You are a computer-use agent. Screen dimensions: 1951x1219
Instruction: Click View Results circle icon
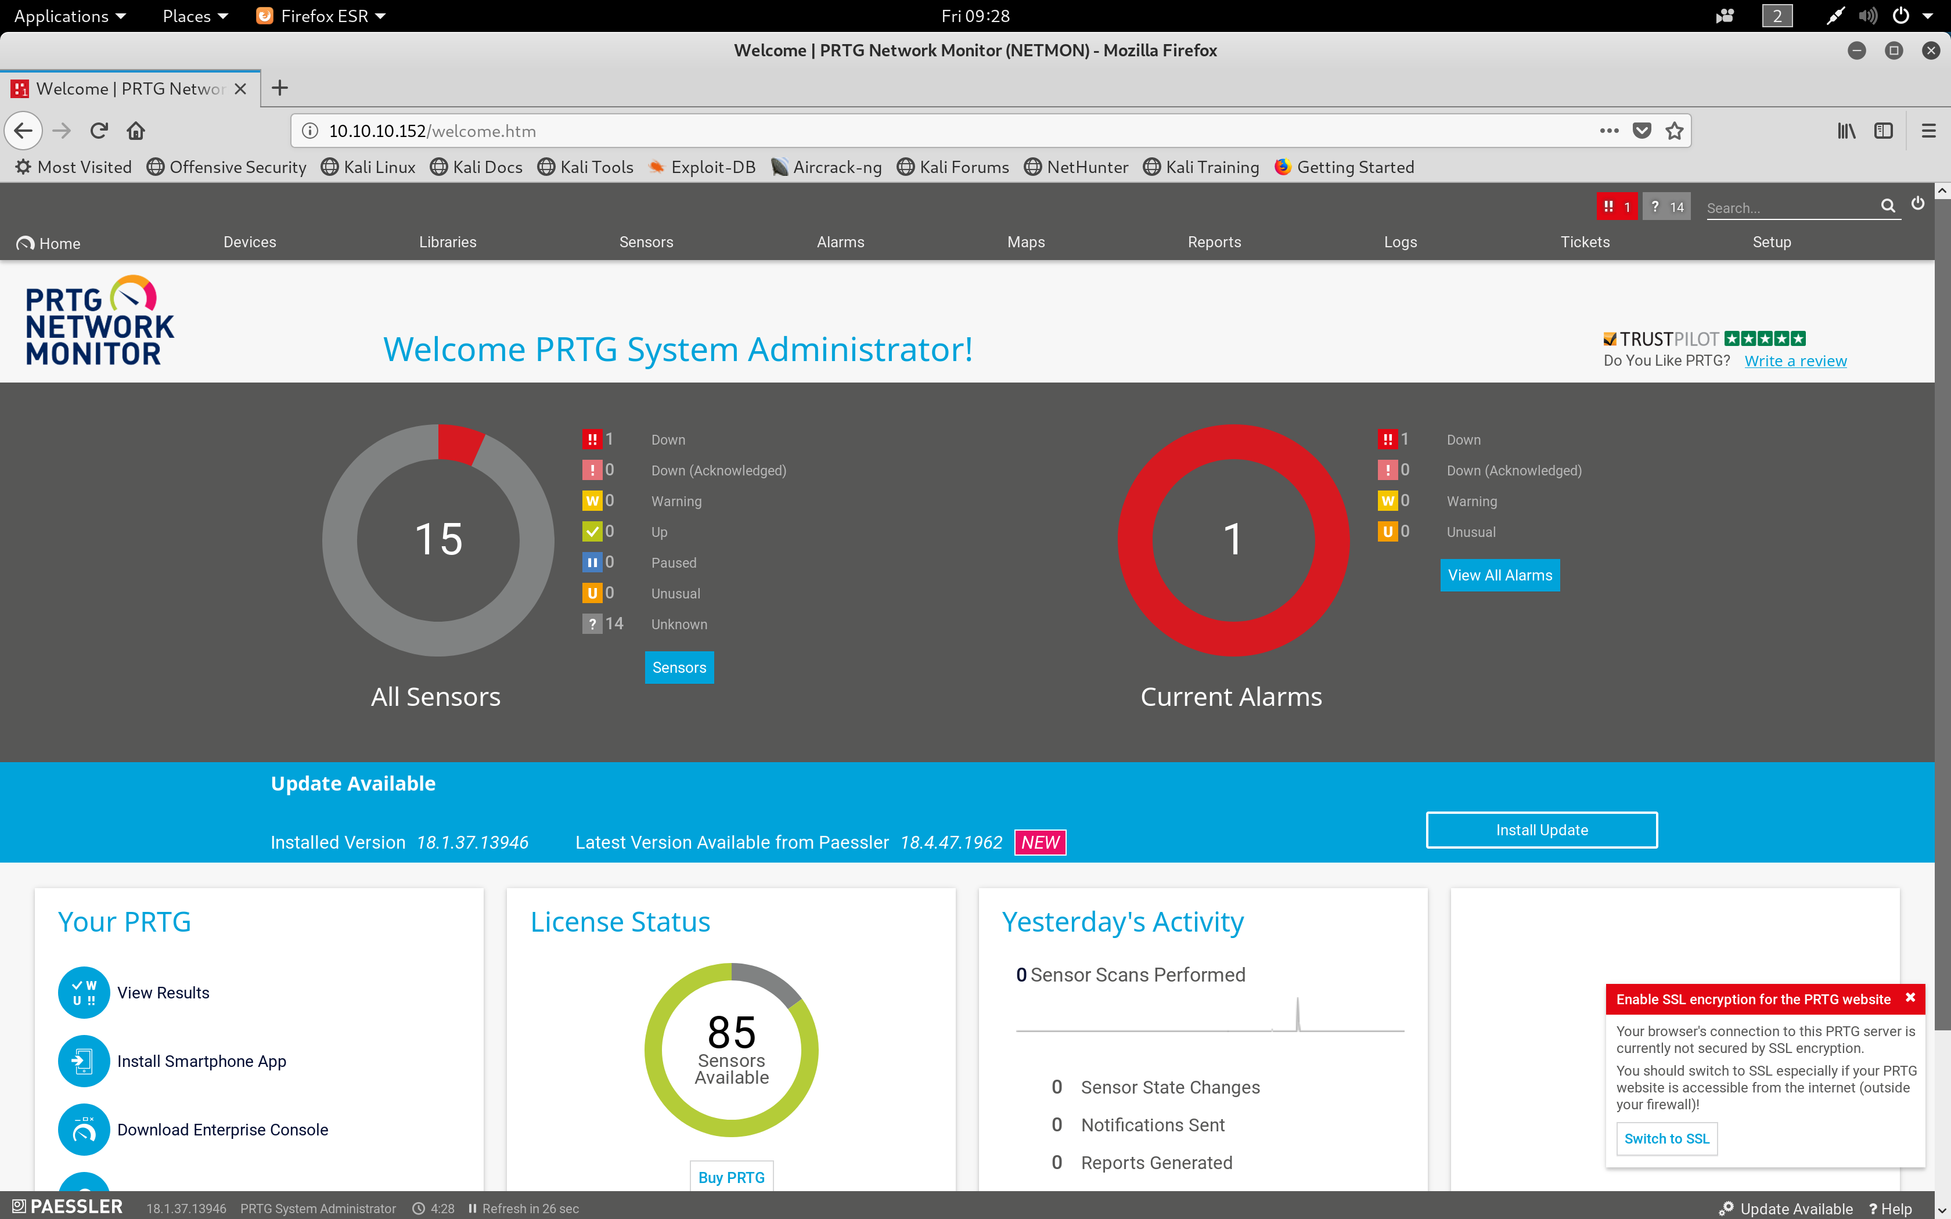coord(84,993)
